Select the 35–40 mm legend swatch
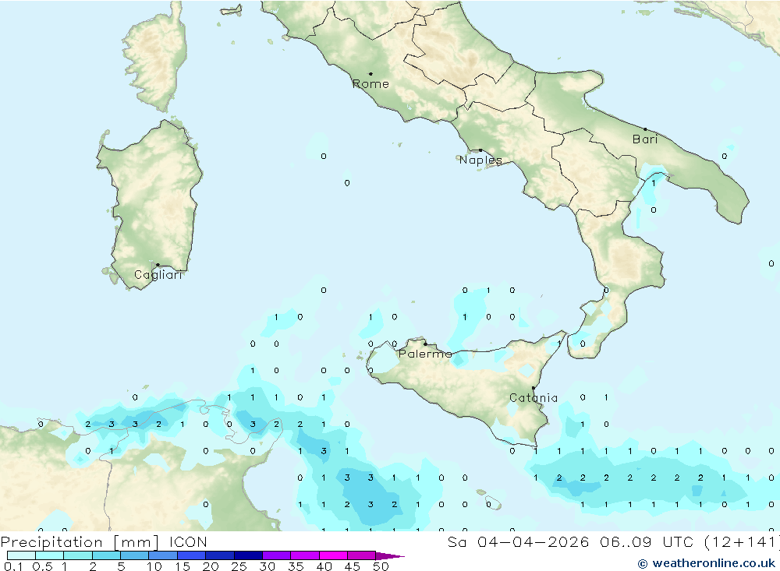This screenshot has width=780, height=571. pyautogui.click(x=305, y=555)
